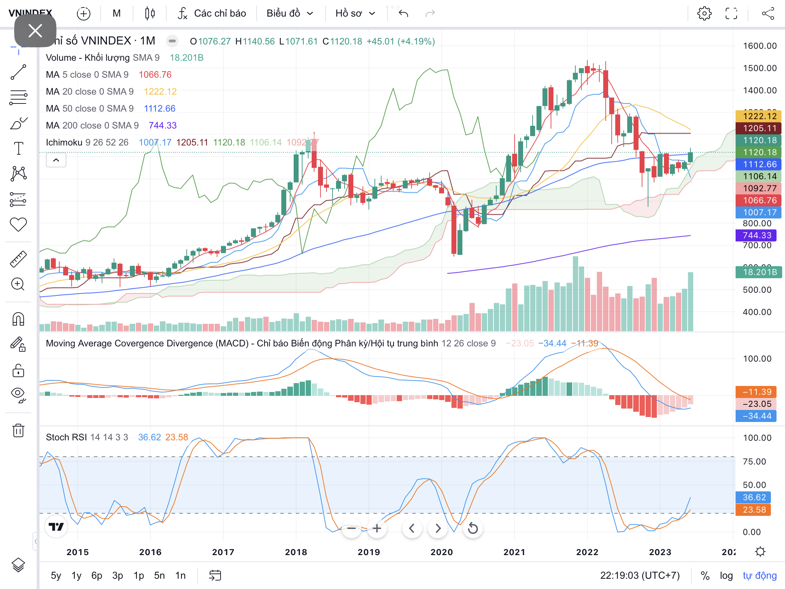Select the XABCD pattern tool
The width and height of the screenshot is (785, 589).
(x=18, y=174)
